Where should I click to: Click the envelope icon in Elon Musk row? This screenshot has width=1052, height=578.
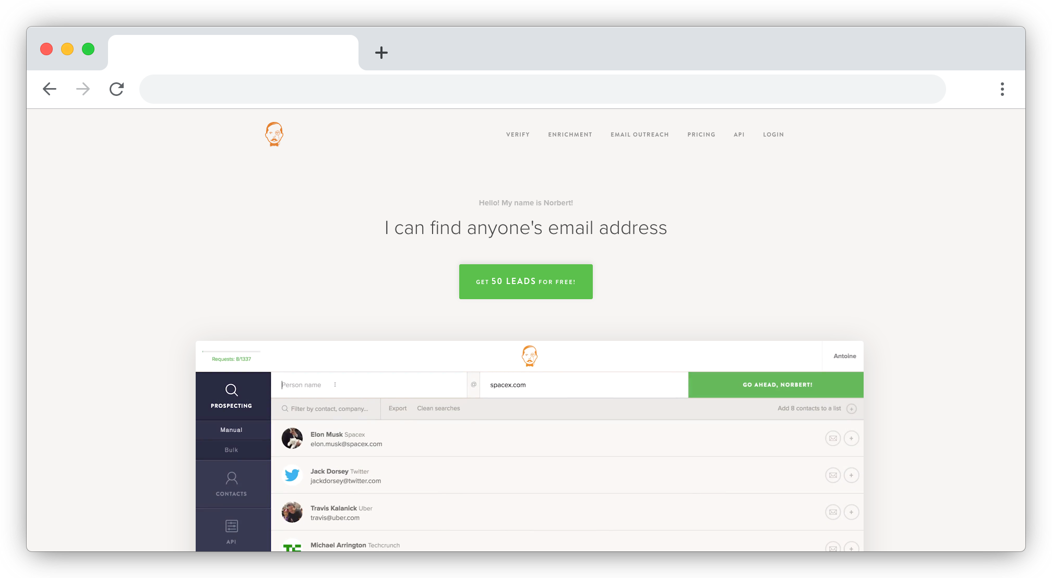click(833, 438)
